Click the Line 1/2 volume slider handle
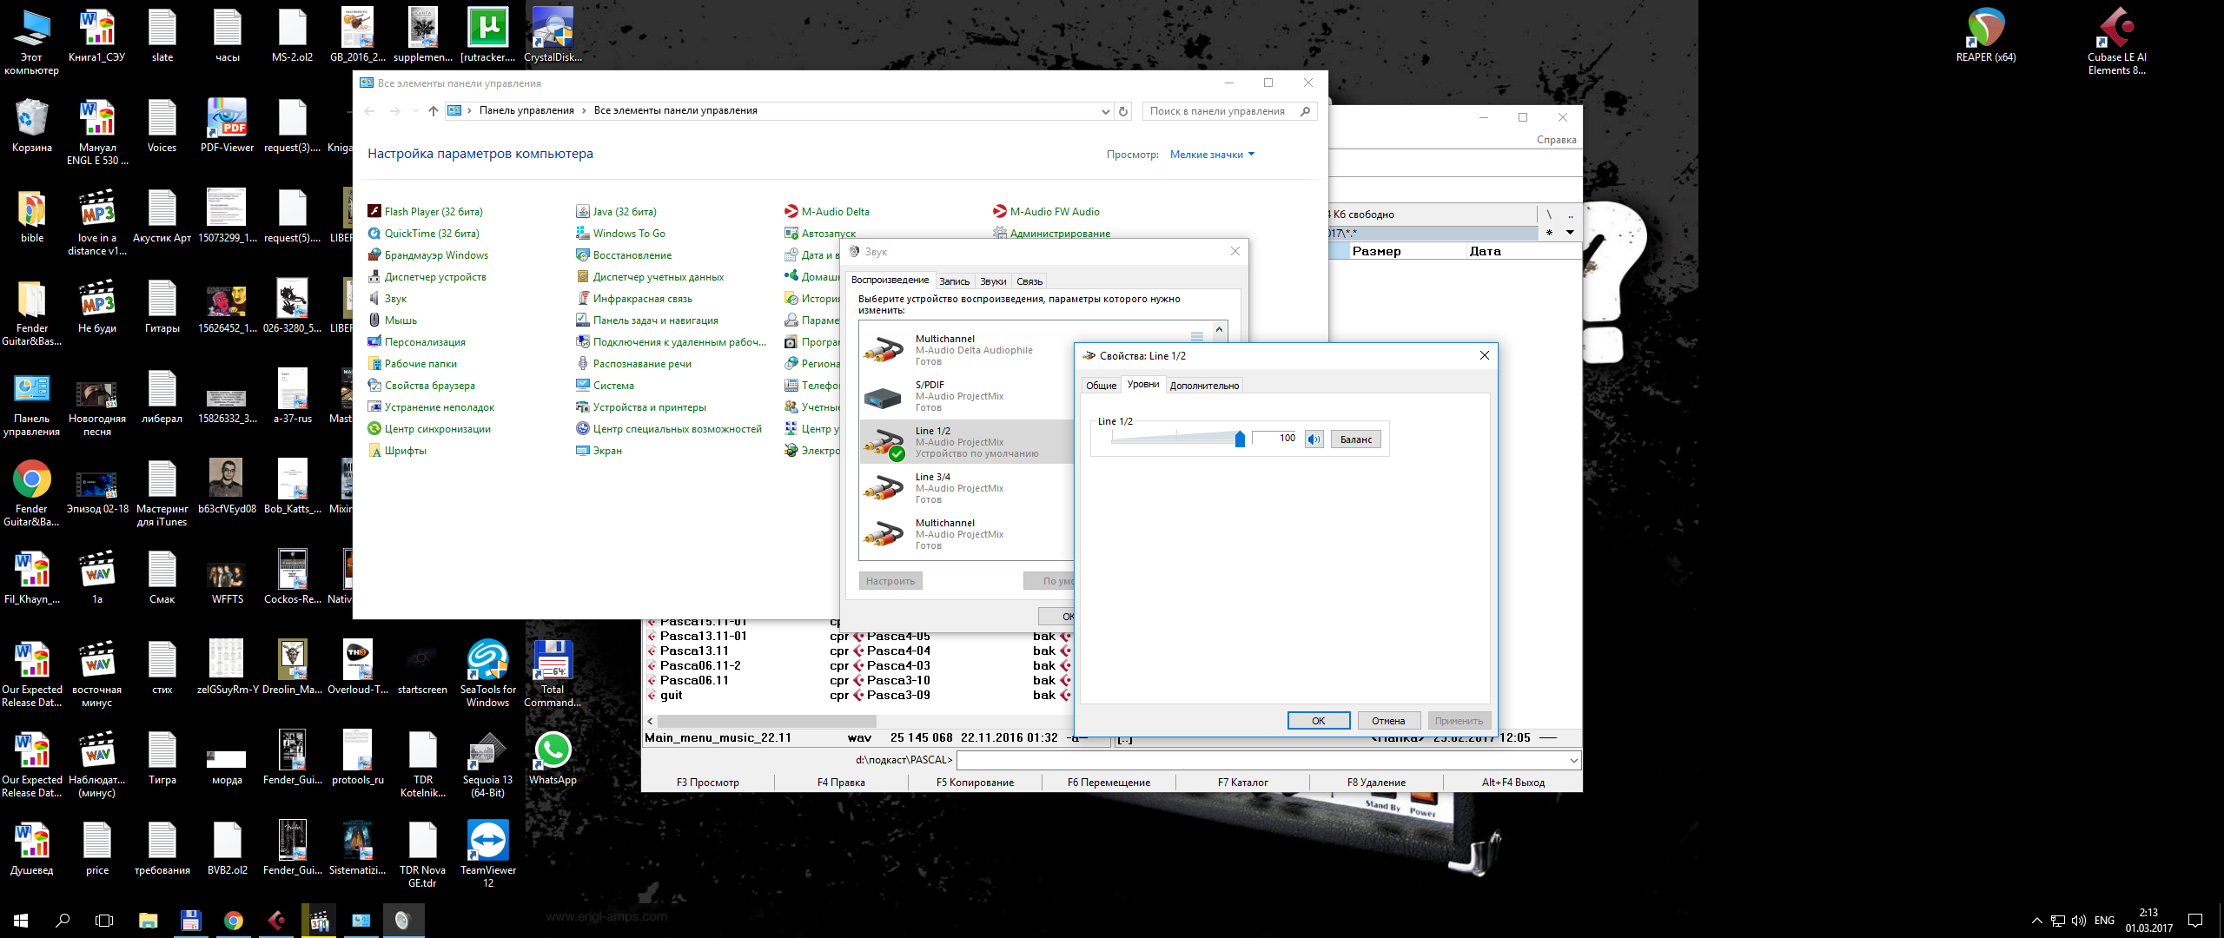 tap(1240, 439)
